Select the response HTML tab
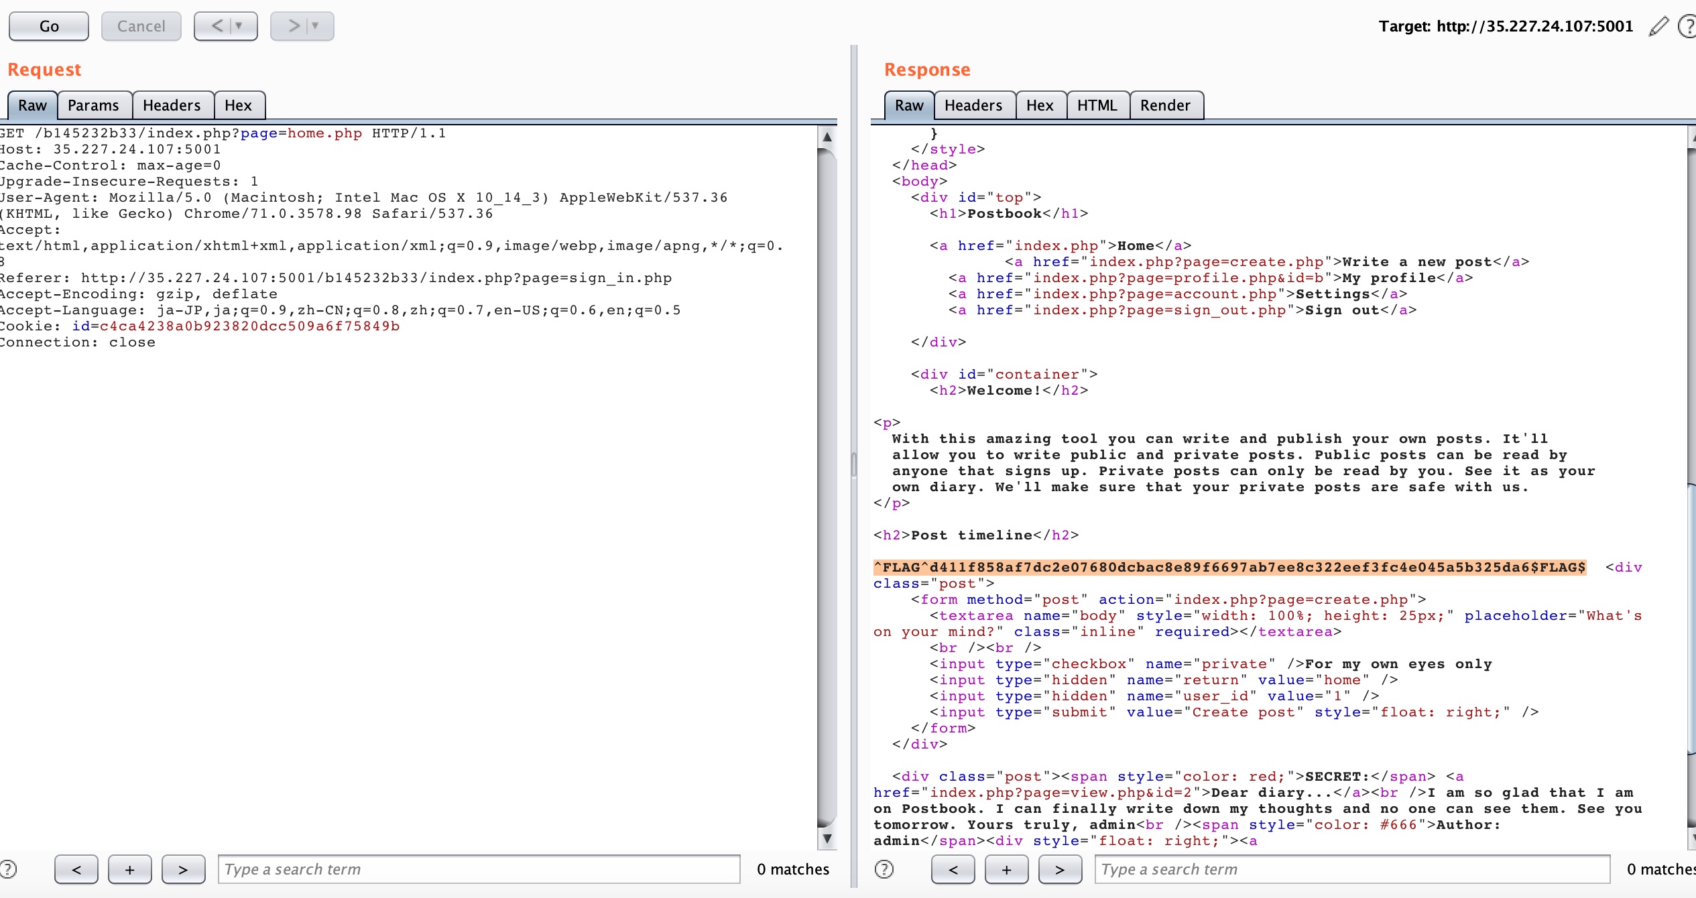Screen dimensions: 1696x898 (1097, 105)
